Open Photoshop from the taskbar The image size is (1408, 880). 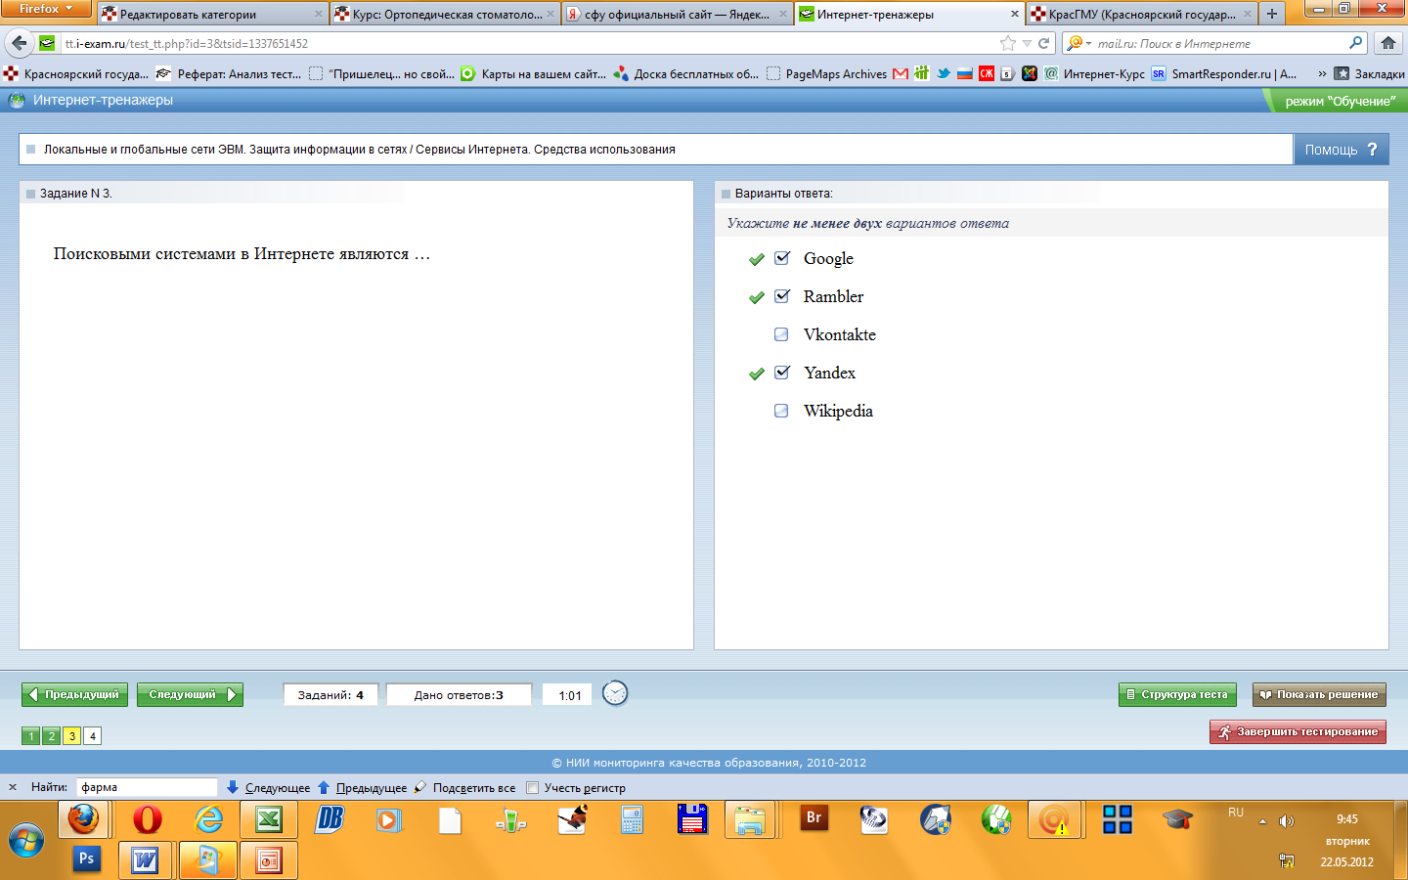[x=86, y=858]
